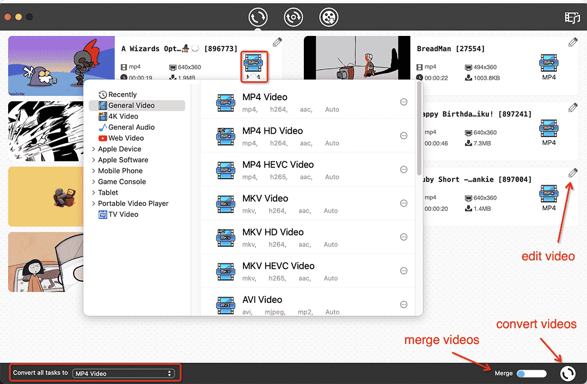Click the A Wizards Opt [896773] title
Image resolution: width=587 pixels, height=384 pixels.
[x=179, y=48]
